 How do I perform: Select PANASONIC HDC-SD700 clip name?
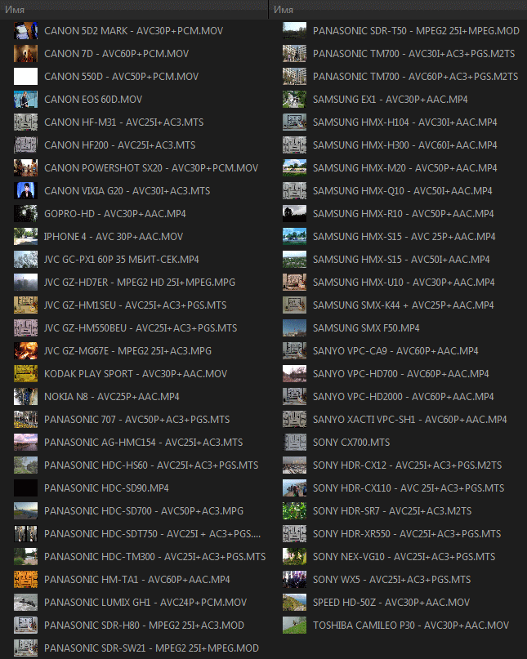[144, 511]
